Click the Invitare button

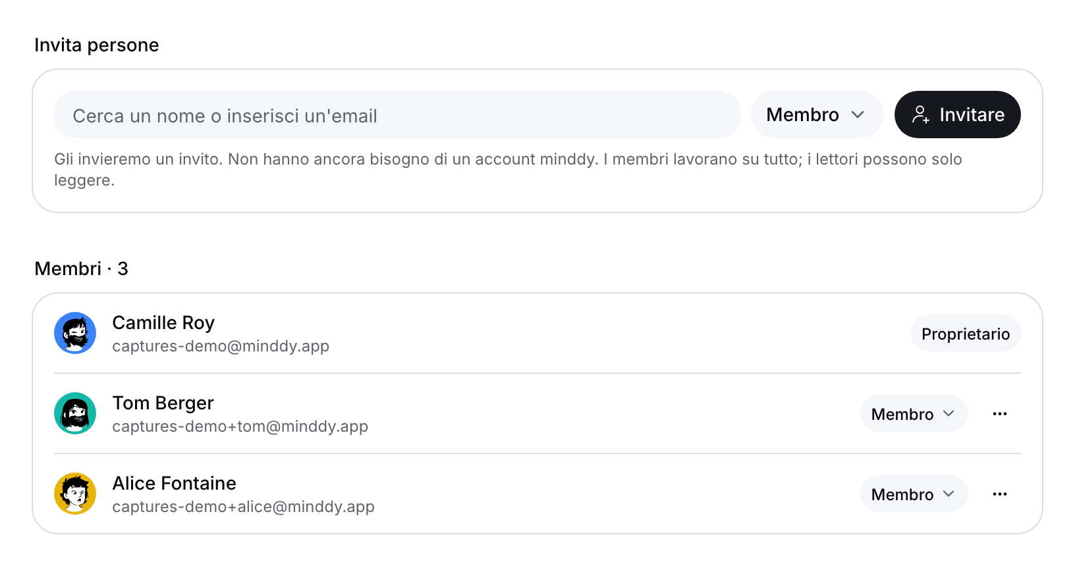pyautogui.click(x=957, y=115)
